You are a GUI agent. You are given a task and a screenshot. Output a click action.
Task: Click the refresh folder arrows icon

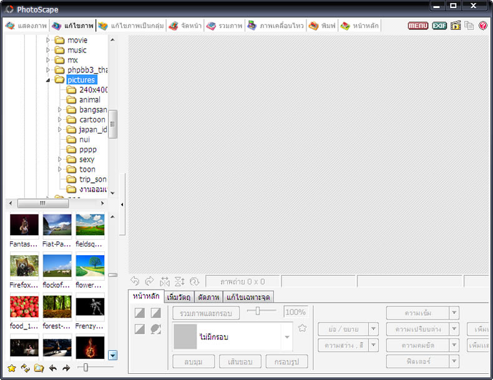tap(25, 368)
